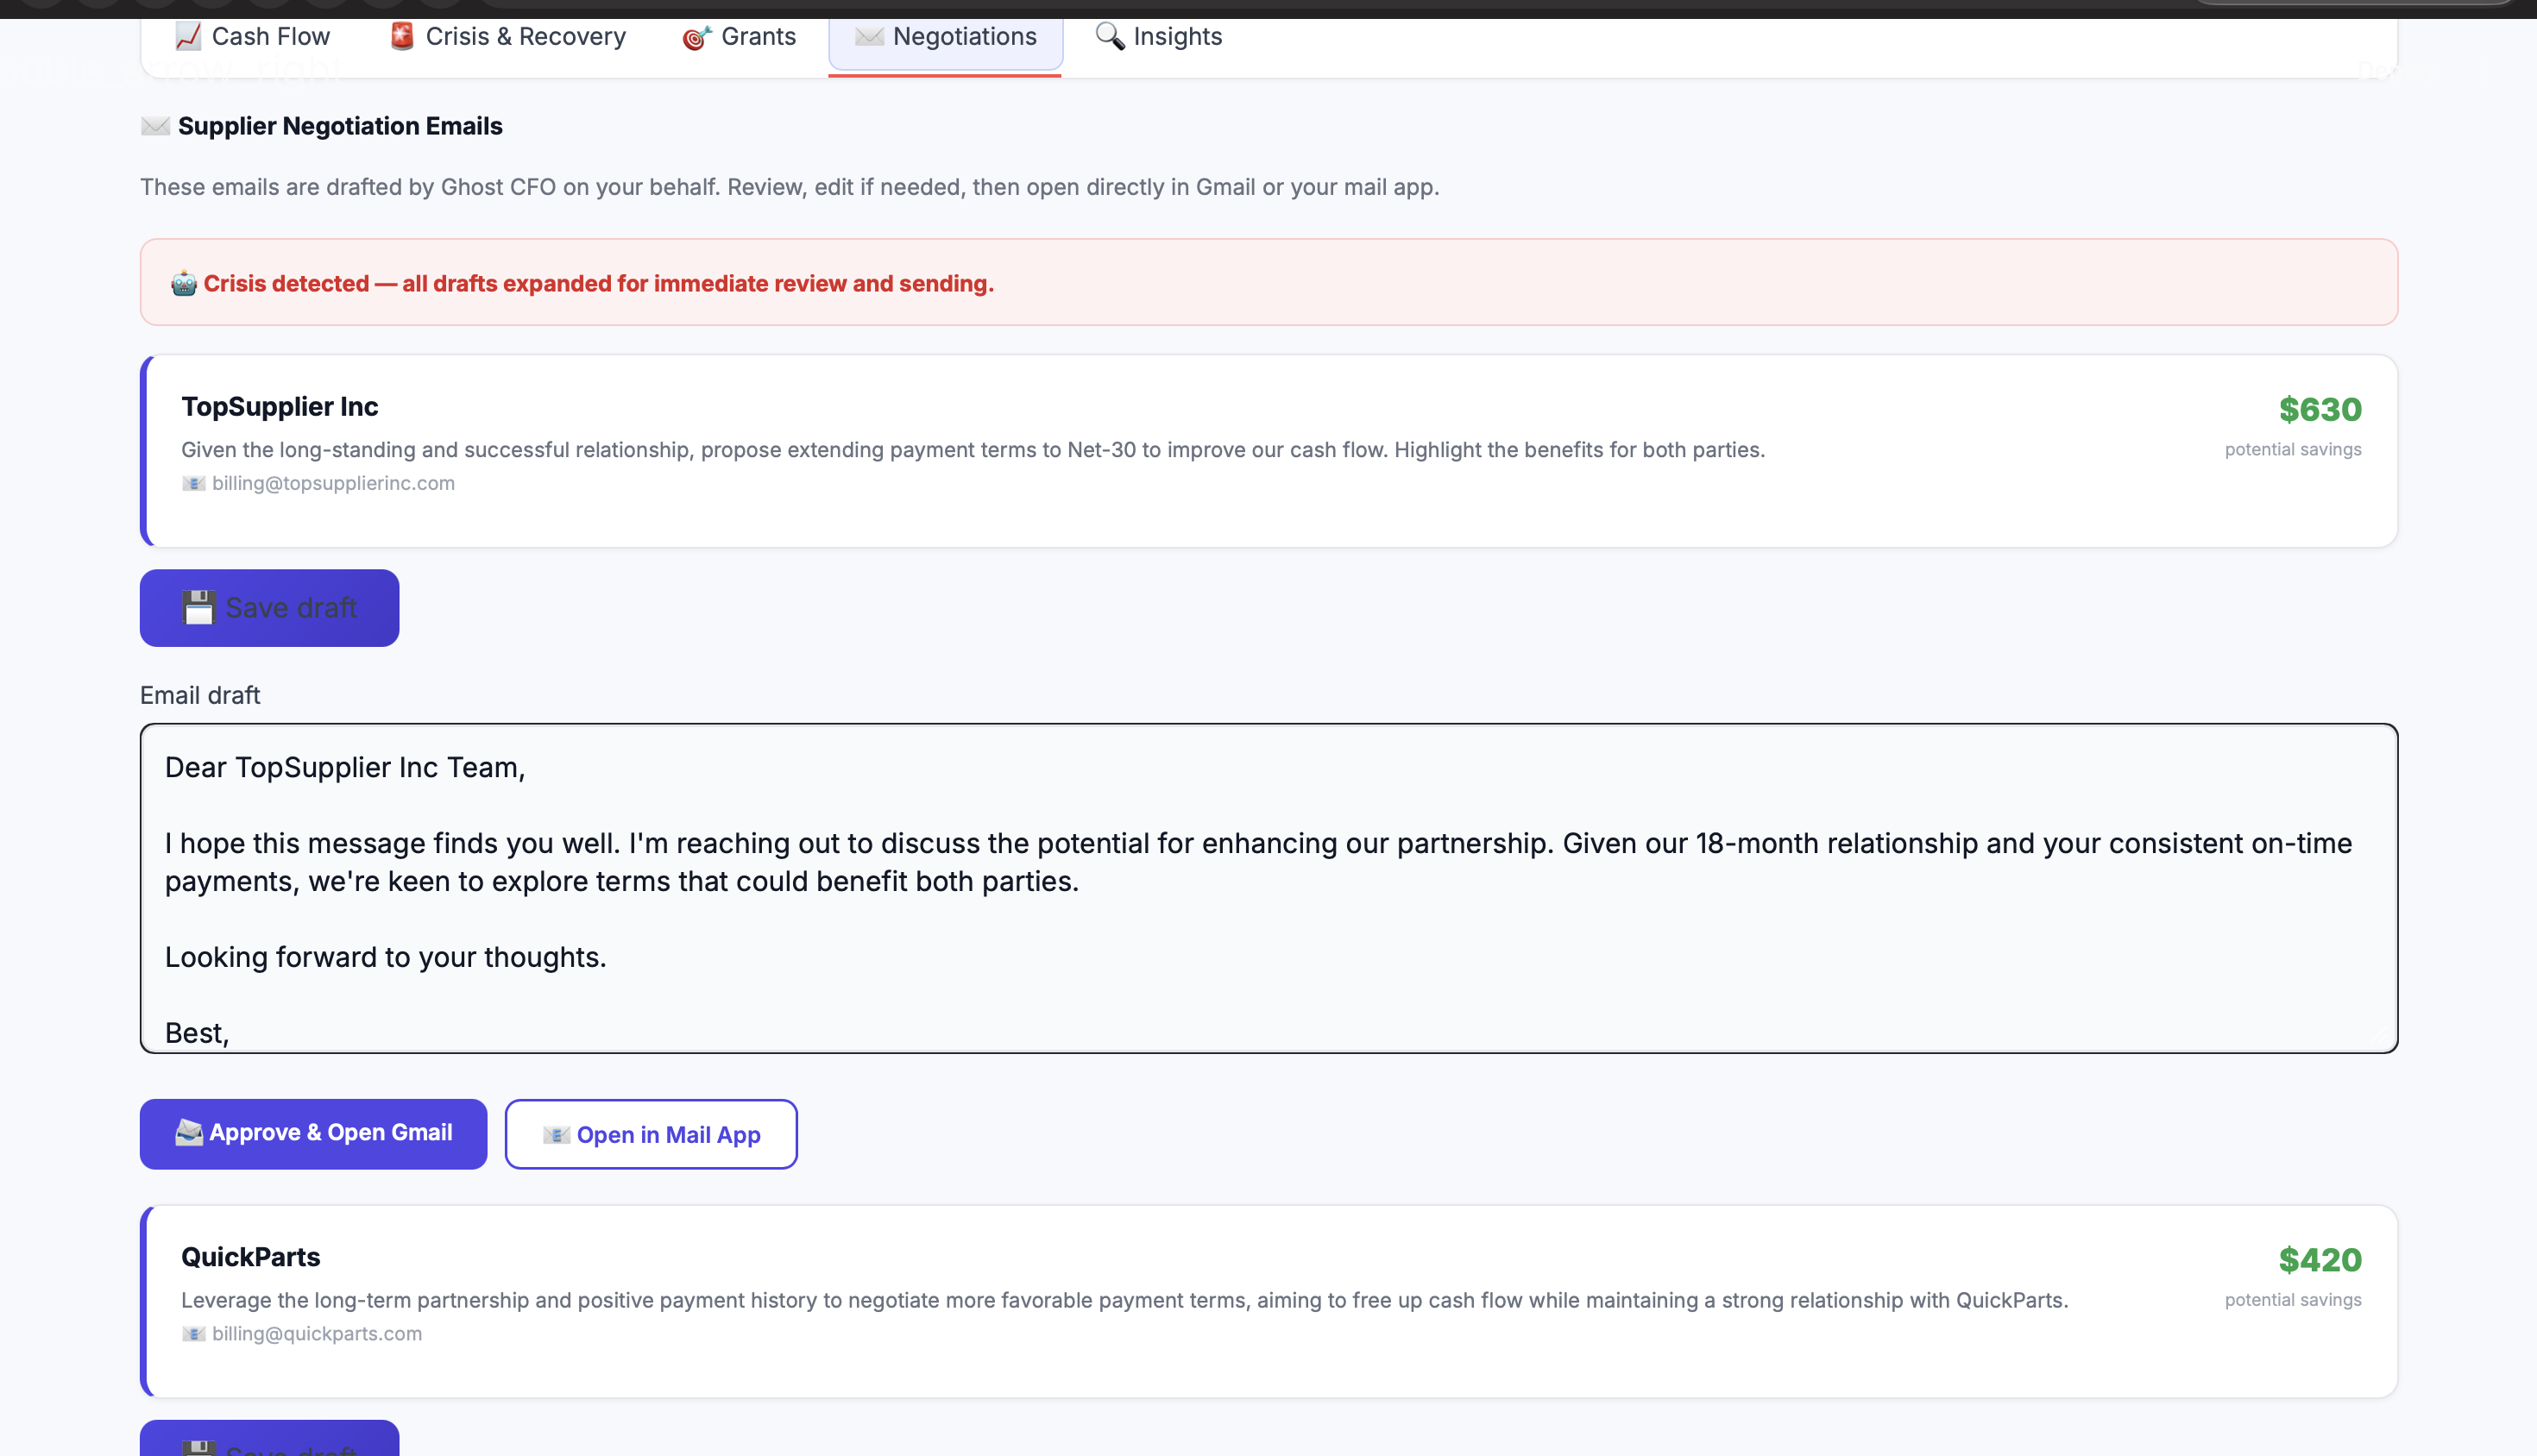Click the red siren Crisis icon
Screen dimensions: 2537x1456
pos(402,37)
